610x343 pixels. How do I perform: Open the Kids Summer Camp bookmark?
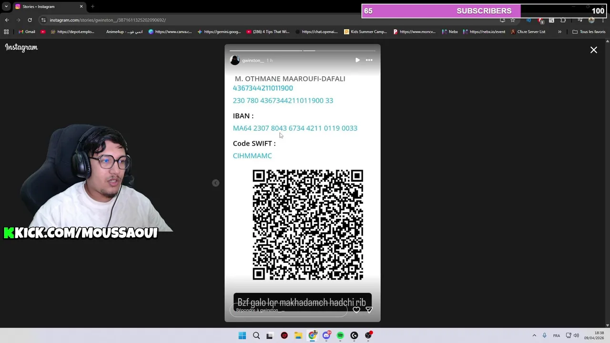(366, 32)
